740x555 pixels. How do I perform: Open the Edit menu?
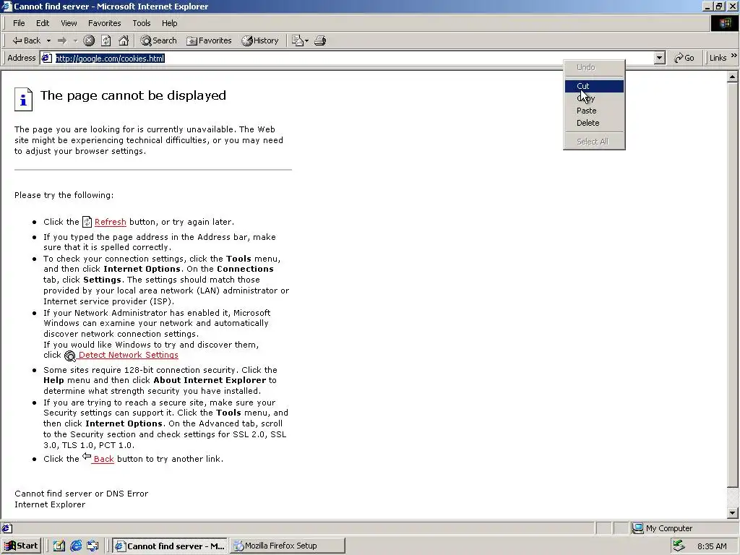click(x=43, y=23)
